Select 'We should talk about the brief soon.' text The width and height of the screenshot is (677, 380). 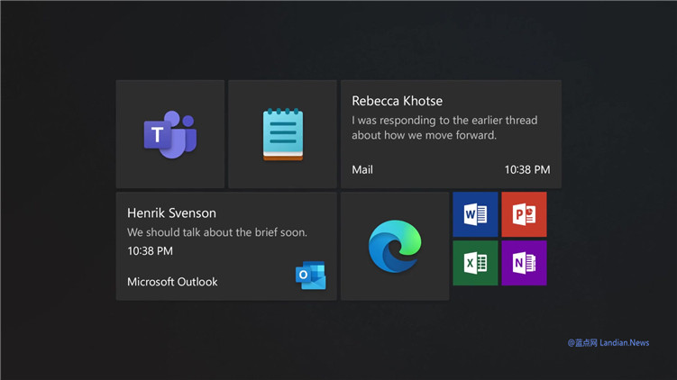(x=217, y=232)
